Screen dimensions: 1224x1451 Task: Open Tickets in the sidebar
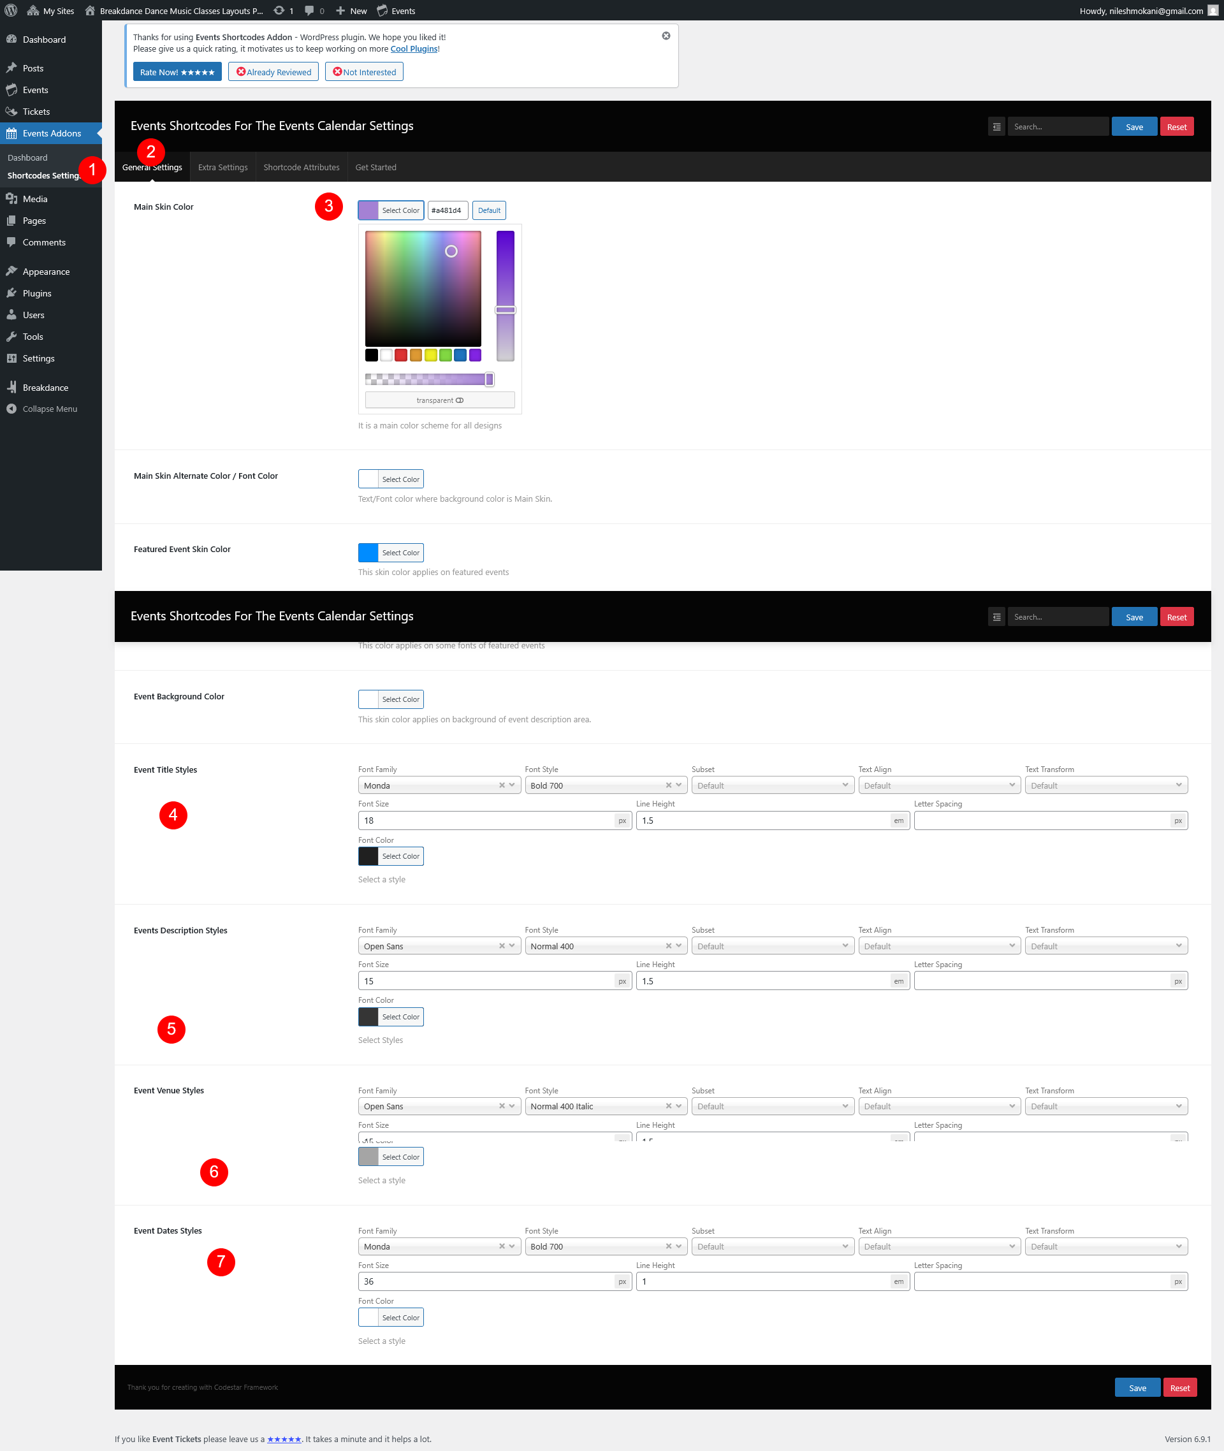click(x=36, y=112)
